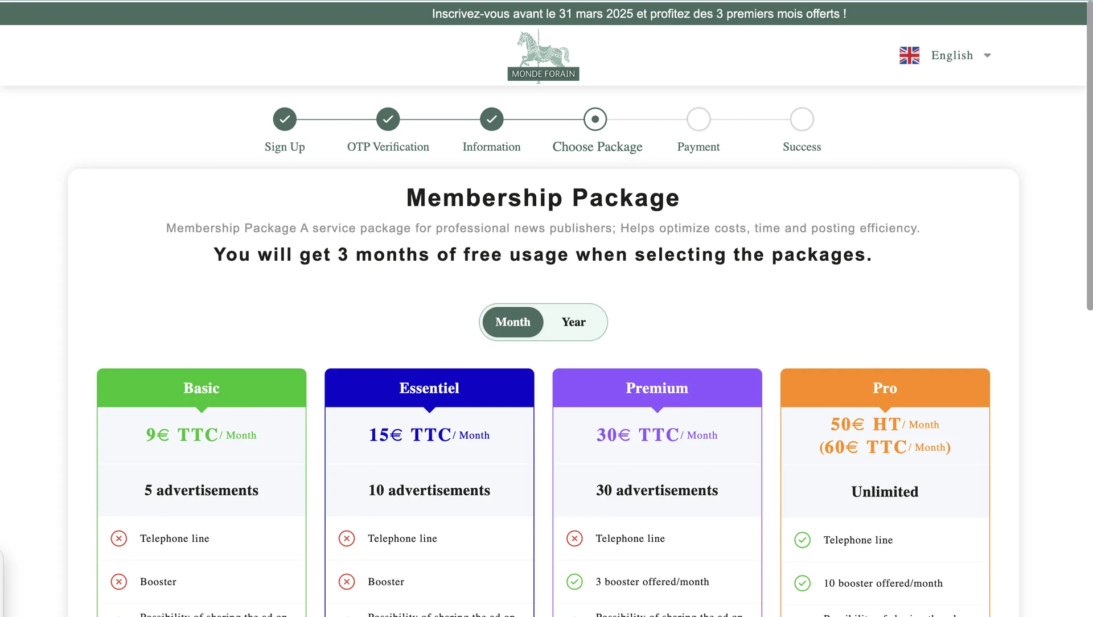Select the Basic package header

202,388
